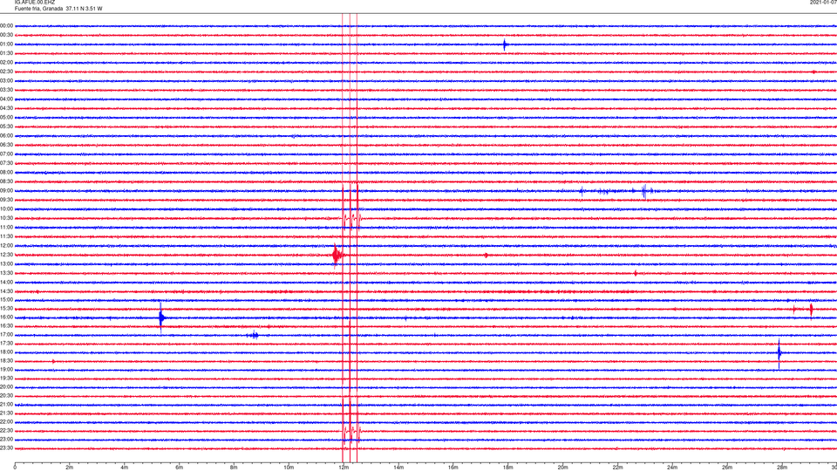Select the 6m axis tick label
837x471 pixels.
(x=180, y=468)
